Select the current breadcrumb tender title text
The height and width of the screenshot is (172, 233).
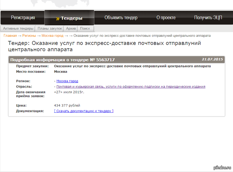coord(142,36)
